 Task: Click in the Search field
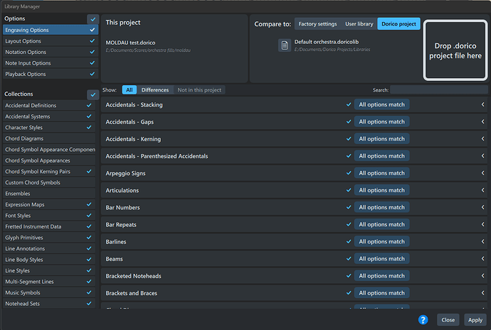click(x=438, y=90)
